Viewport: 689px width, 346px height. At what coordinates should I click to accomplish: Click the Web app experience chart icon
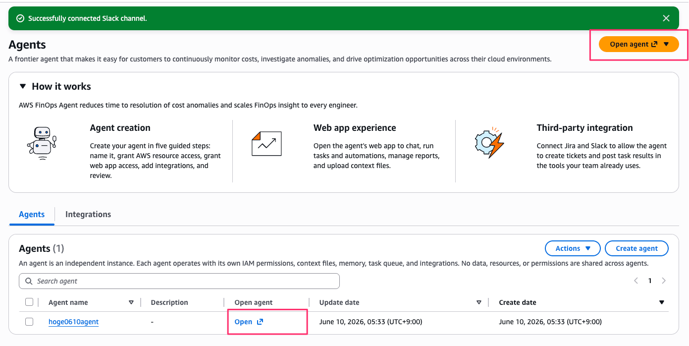click(266, 144)
